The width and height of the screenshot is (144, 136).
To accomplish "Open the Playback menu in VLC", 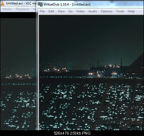I will (x=22, y=9).
